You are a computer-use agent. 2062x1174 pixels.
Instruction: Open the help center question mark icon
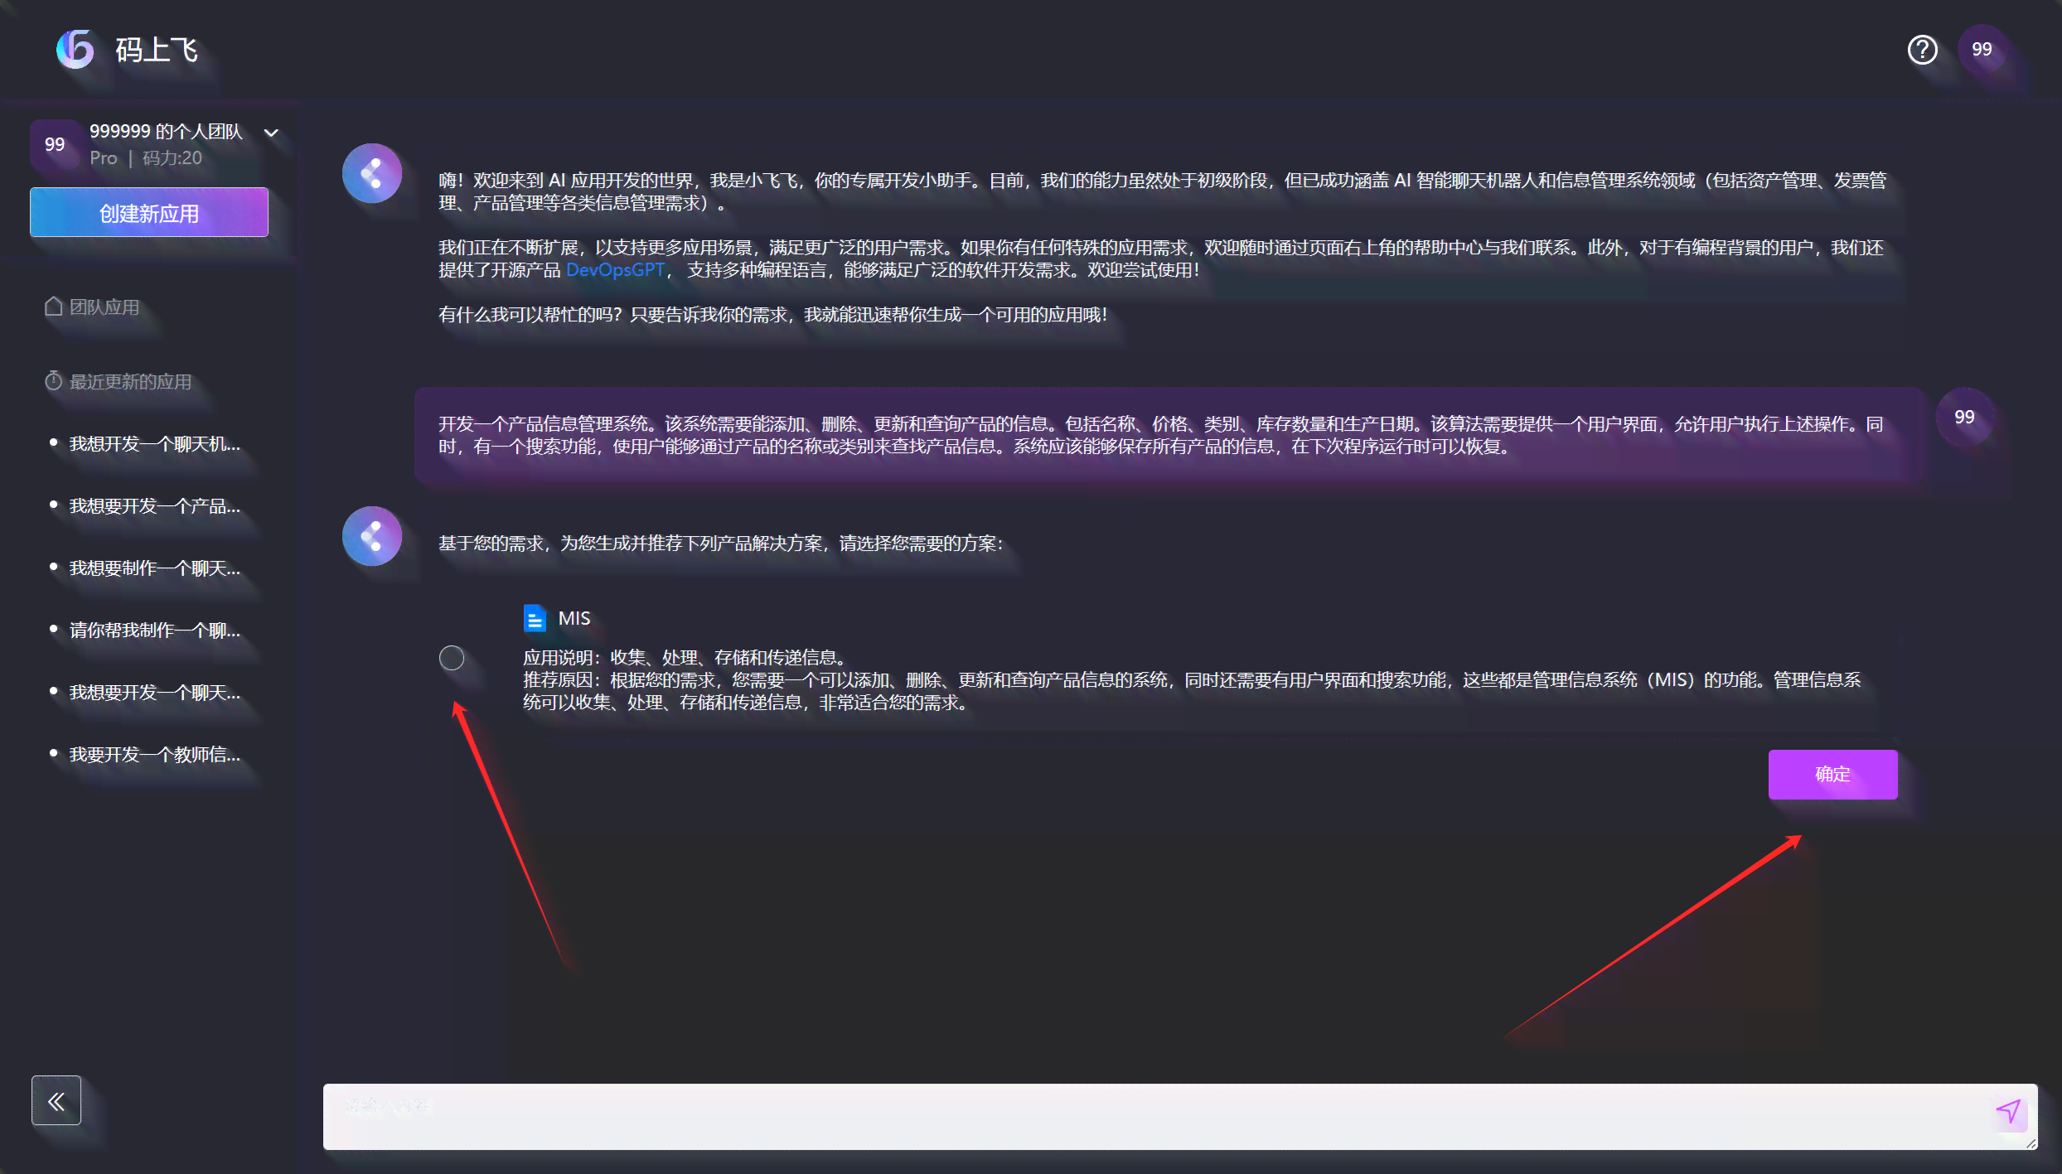(x=1922, y=50)
